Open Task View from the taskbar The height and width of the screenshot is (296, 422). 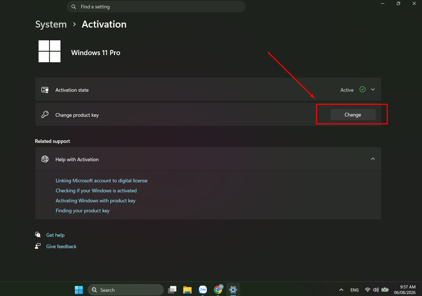click(x=172, y=290)
